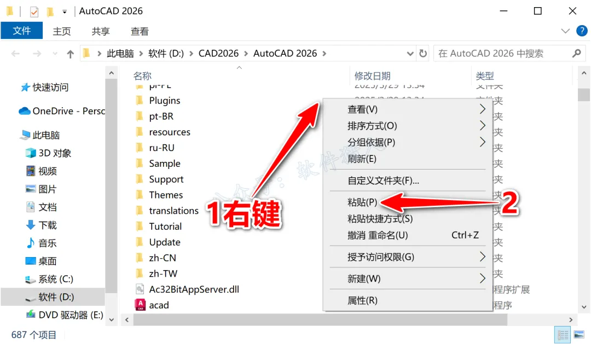
Task: Open DVD 驱动器 (E:) in navigation pane
Action: pos(64,315)
